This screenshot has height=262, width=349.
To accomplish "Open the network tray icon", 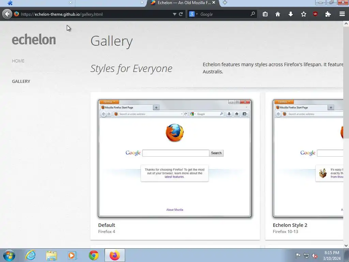I will coord(306,256).
